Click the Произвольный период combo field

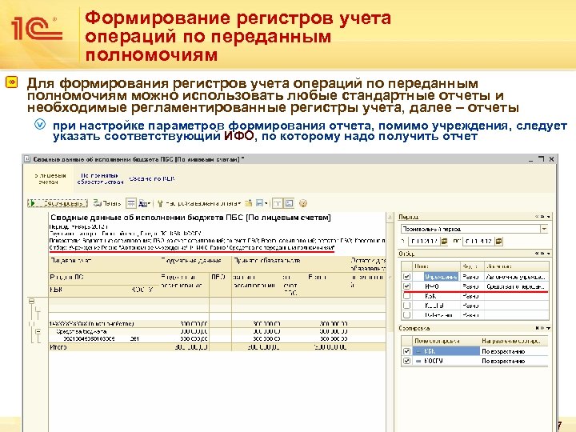click(x=470, y=229)
